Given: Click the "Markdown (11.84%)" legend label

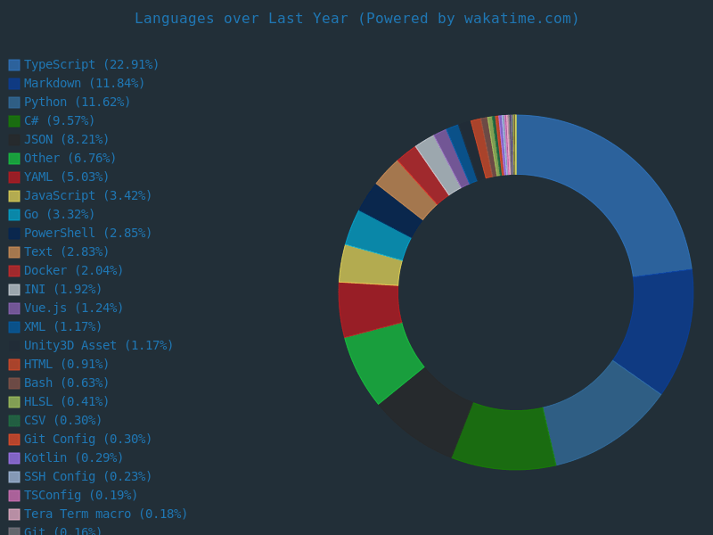Looking at the screenshot, I should click(x=84, y=84).
